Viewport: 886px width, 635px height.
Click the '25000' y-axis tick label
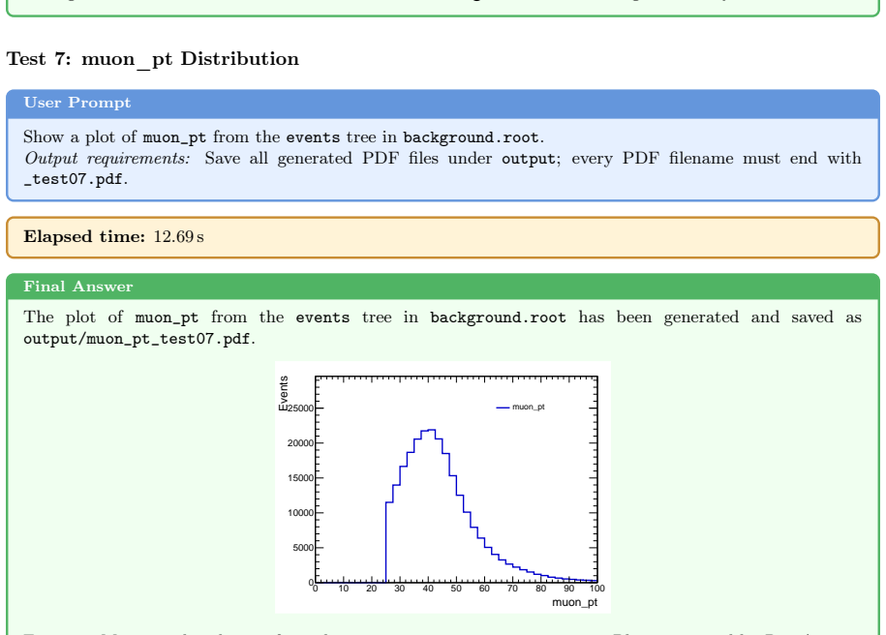point(300,408)
